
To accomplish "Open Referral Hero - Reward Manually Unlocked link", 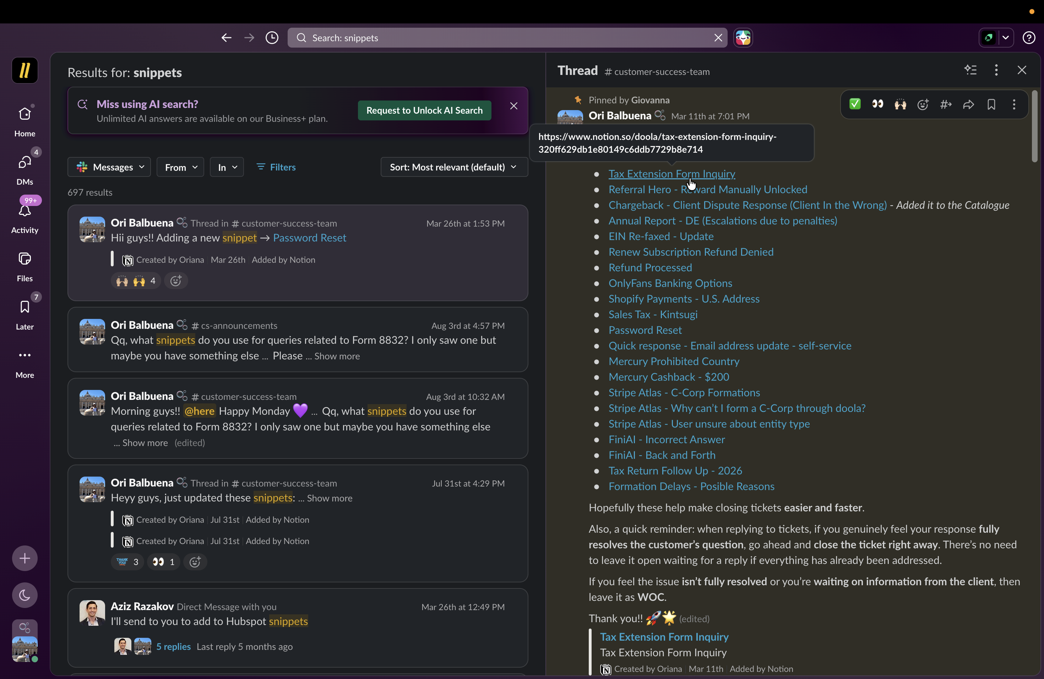I will pyautogui.click(x=708, y=190).
